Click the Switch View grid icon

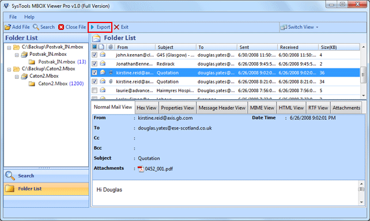[x=284, y=27]
